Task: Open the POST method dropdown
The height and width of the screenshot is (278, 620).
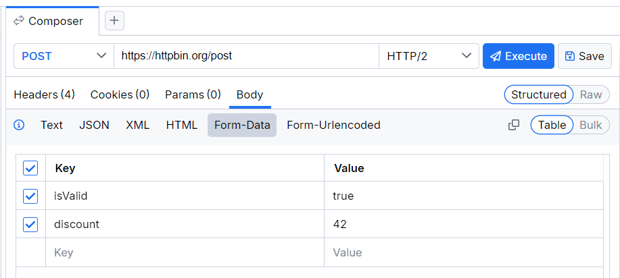Action: (x=64, y=56)
